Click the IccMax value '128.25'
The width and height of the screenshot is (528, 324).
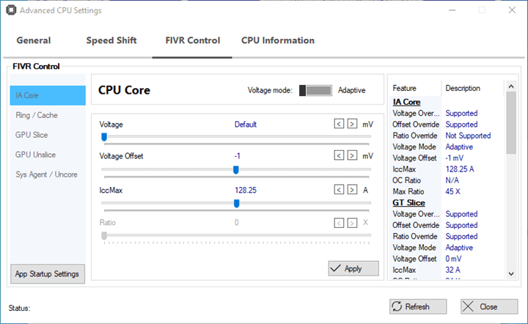point(246,191)
